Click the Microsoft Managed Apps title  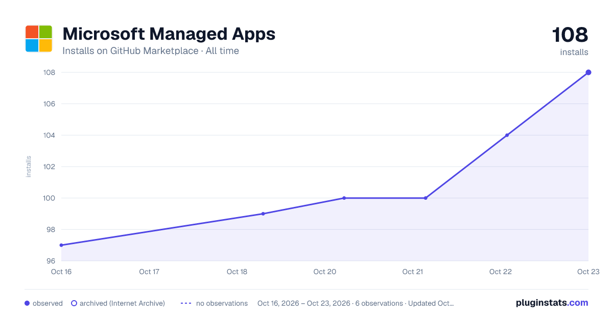point(169,34)
